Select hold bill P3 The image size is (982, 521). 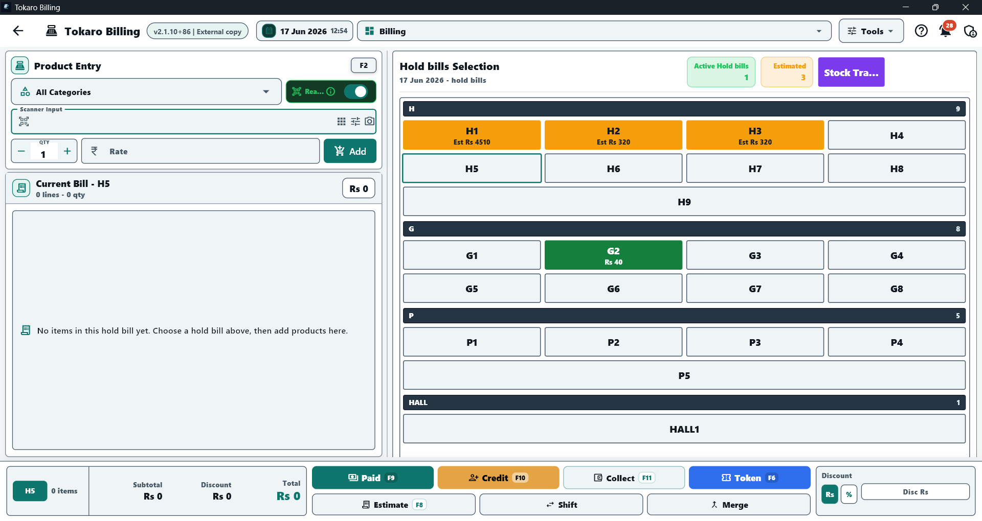point(755,342)
